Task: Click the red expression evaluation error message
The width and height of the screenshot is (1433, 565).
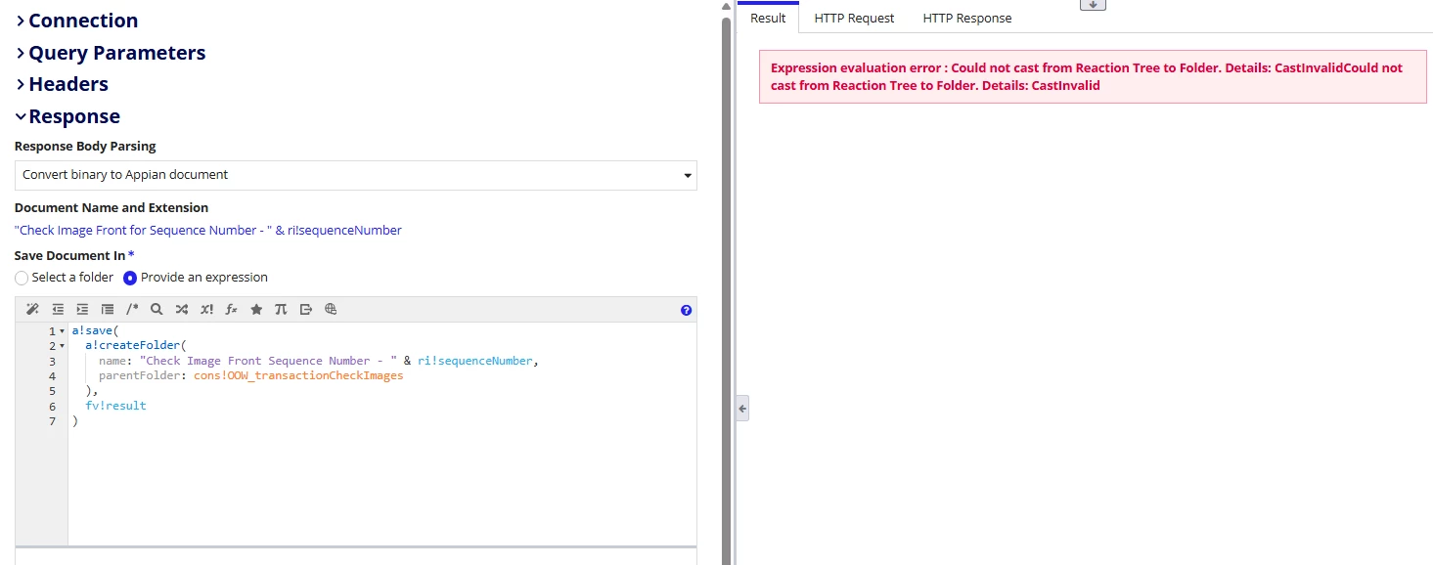Action: click(1093, 76)
